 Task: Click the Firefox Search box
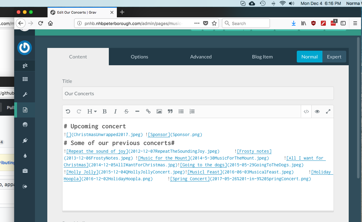coord(246,23)
